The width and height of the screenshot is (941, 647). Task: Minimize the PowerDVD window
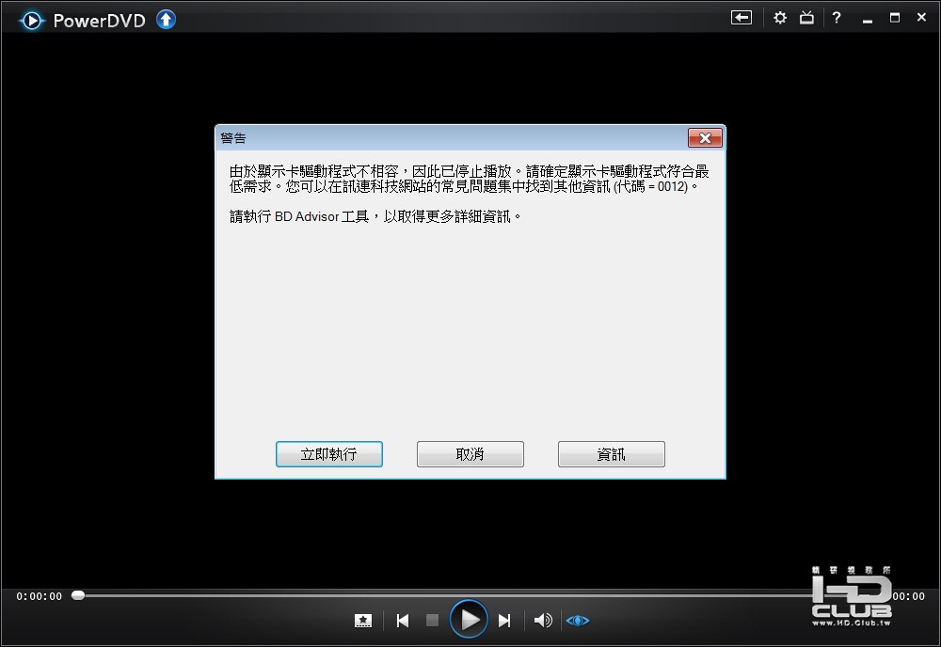click(868, 20)
